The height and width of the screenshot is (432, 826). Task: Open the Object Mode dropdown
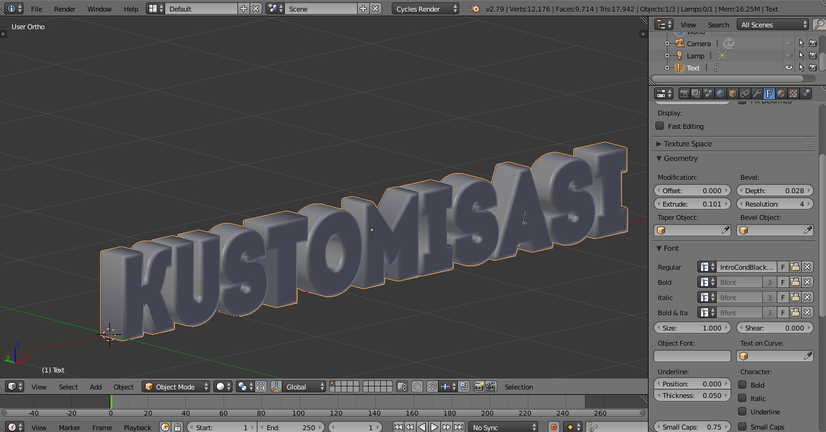point(176,386)
